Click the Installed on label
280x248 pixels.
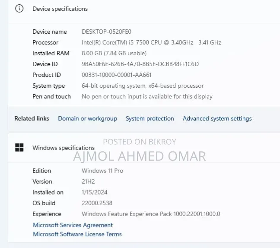pyautogui.click(x=48, y=192)
